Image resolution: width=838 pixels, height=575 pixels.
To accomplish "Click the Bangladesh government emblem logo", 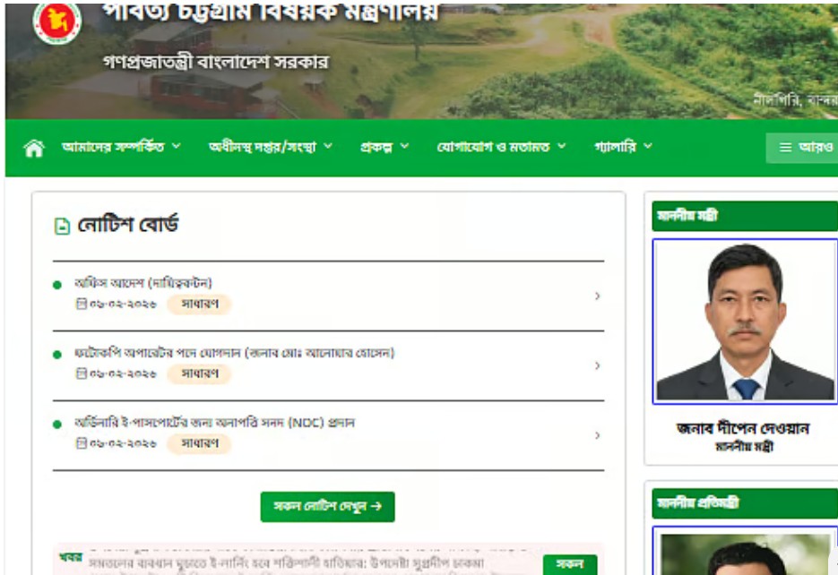I will pyautogui.click(x=56, y=20).
